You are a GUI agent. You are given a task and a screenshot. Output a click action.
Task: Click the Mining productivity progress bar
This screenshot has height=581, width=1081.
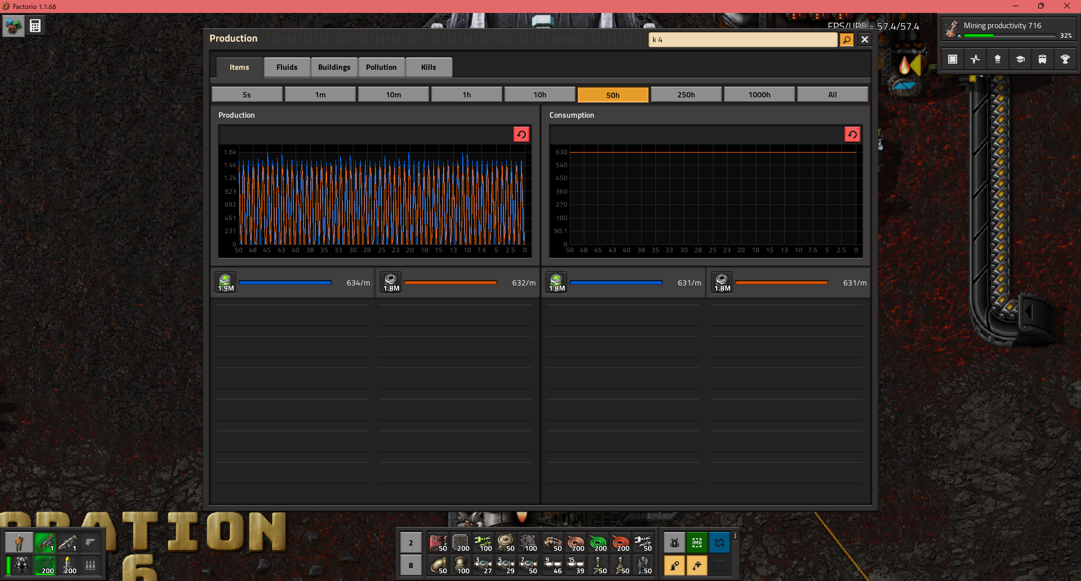pos(1010,35)
